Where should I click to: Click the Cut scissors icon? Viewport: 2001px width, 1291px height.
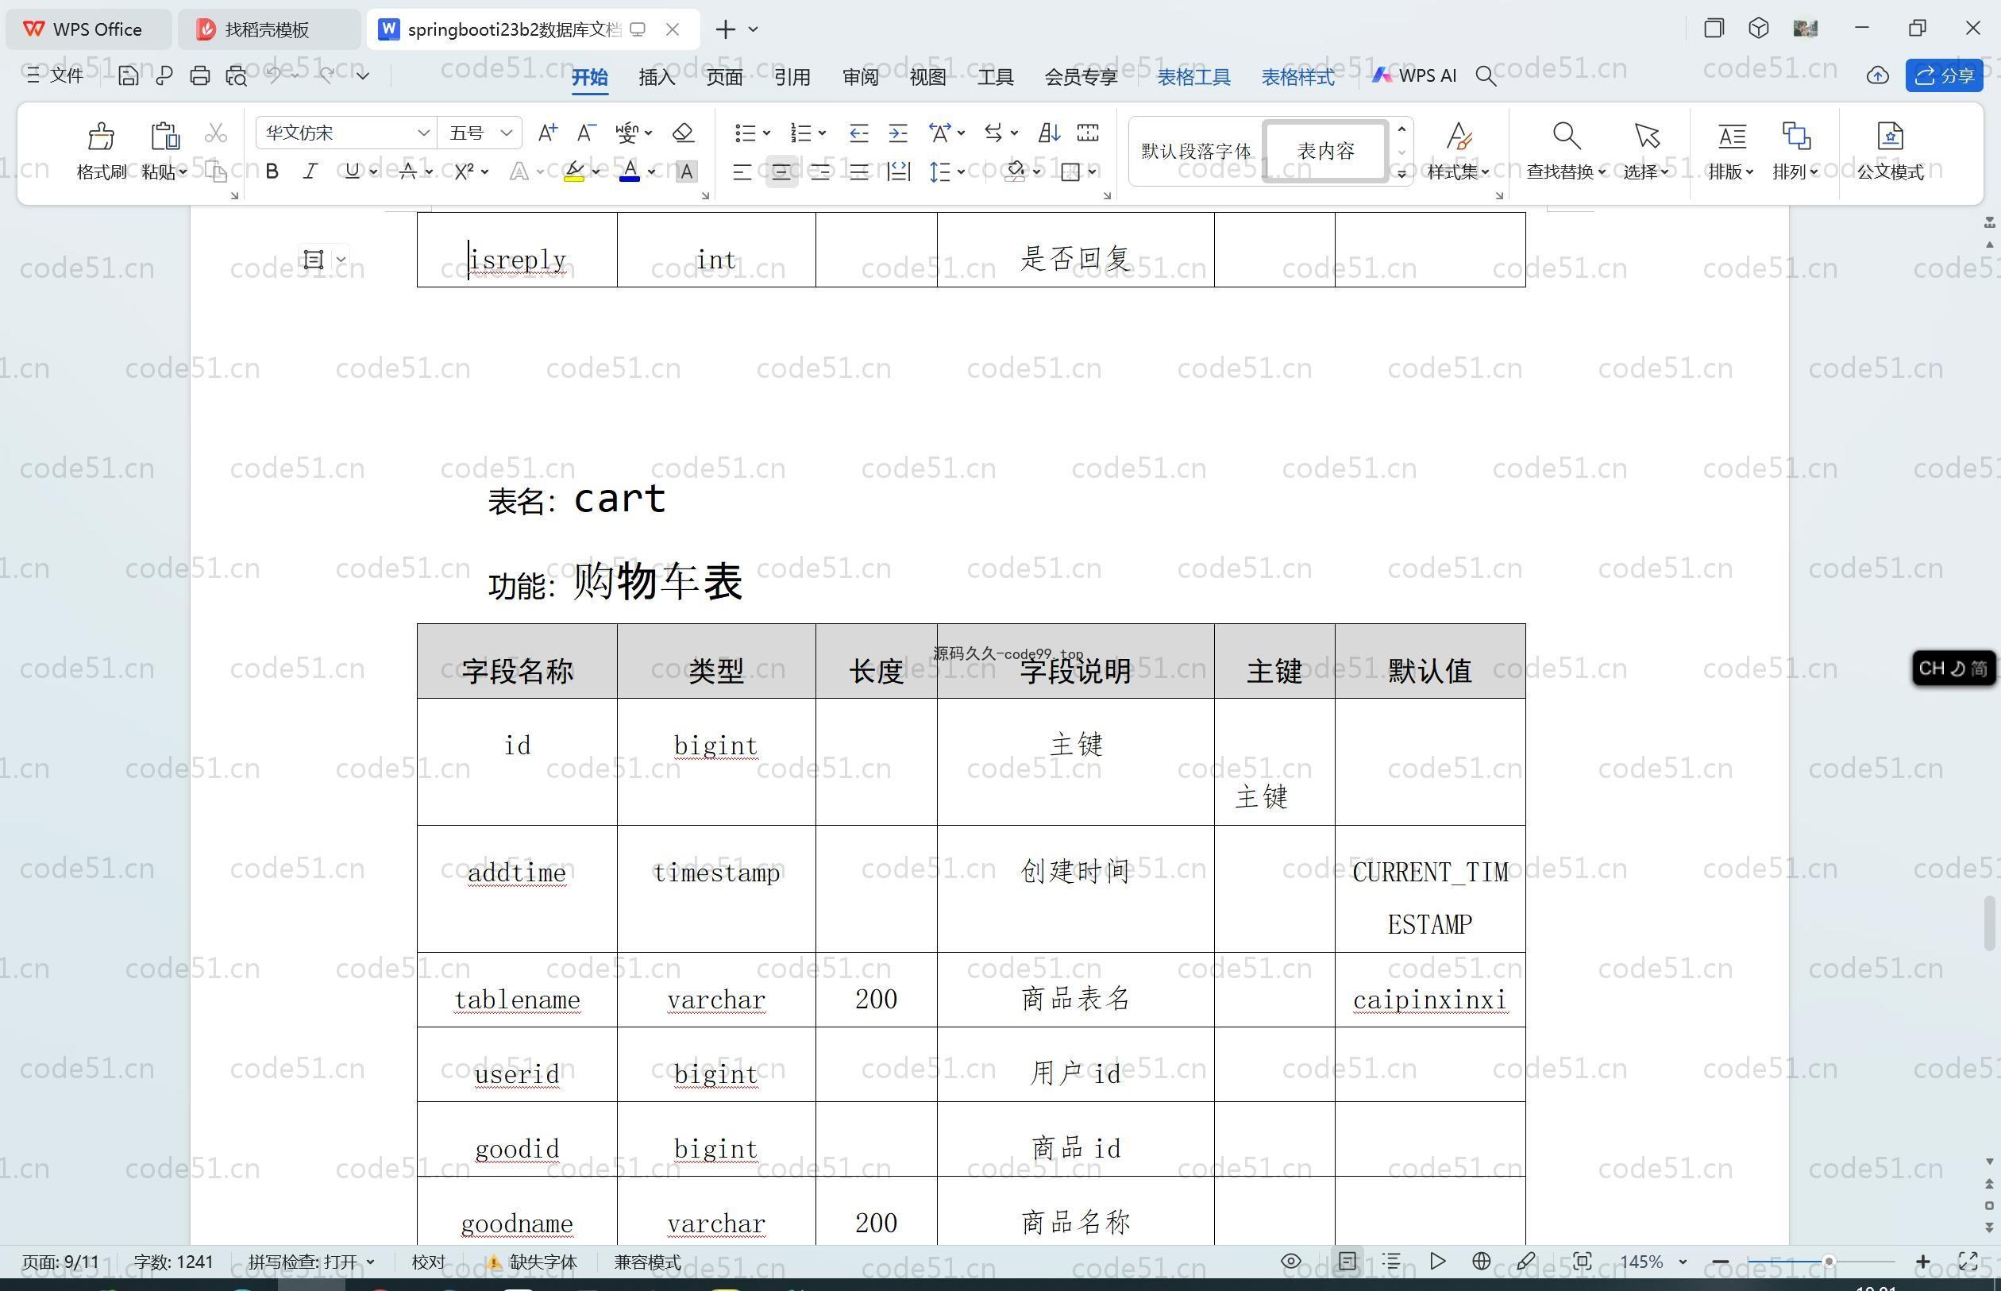pyautogui.click(x=215, y=133)
